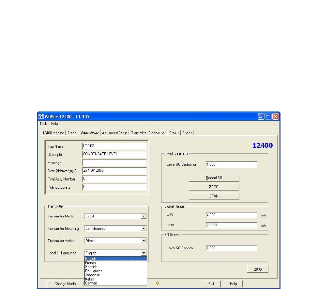Viewport: 317px width, 289px height.
Task: Open the Status tab
Action: coord(174,133)
